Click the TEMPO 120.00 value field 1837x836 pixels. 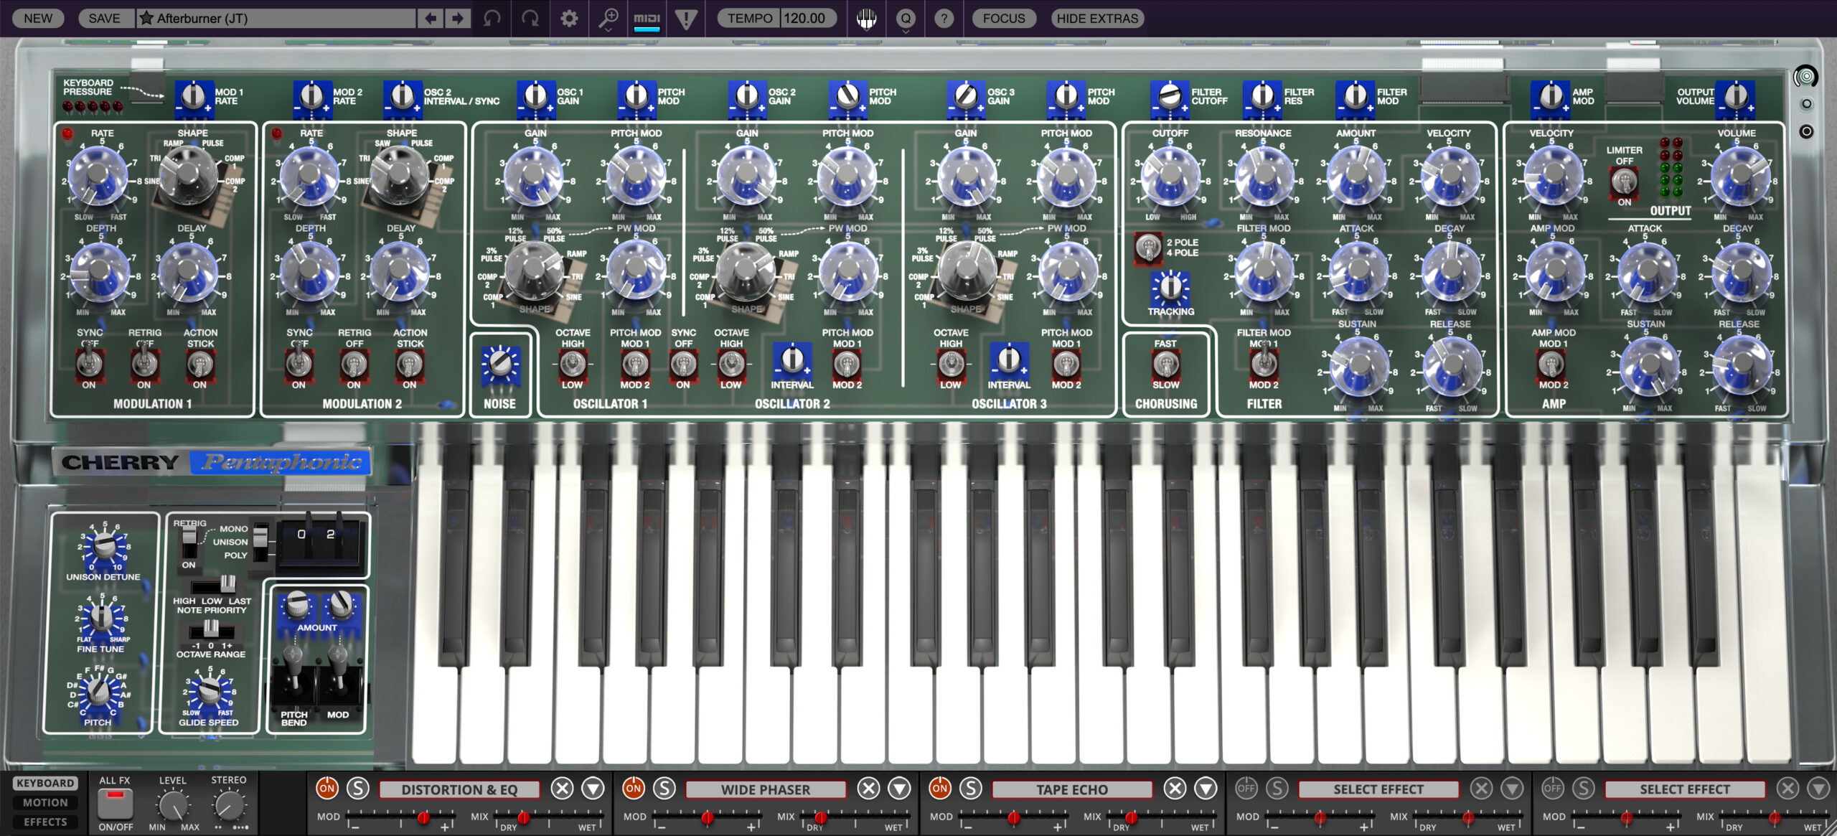[809, 18]
